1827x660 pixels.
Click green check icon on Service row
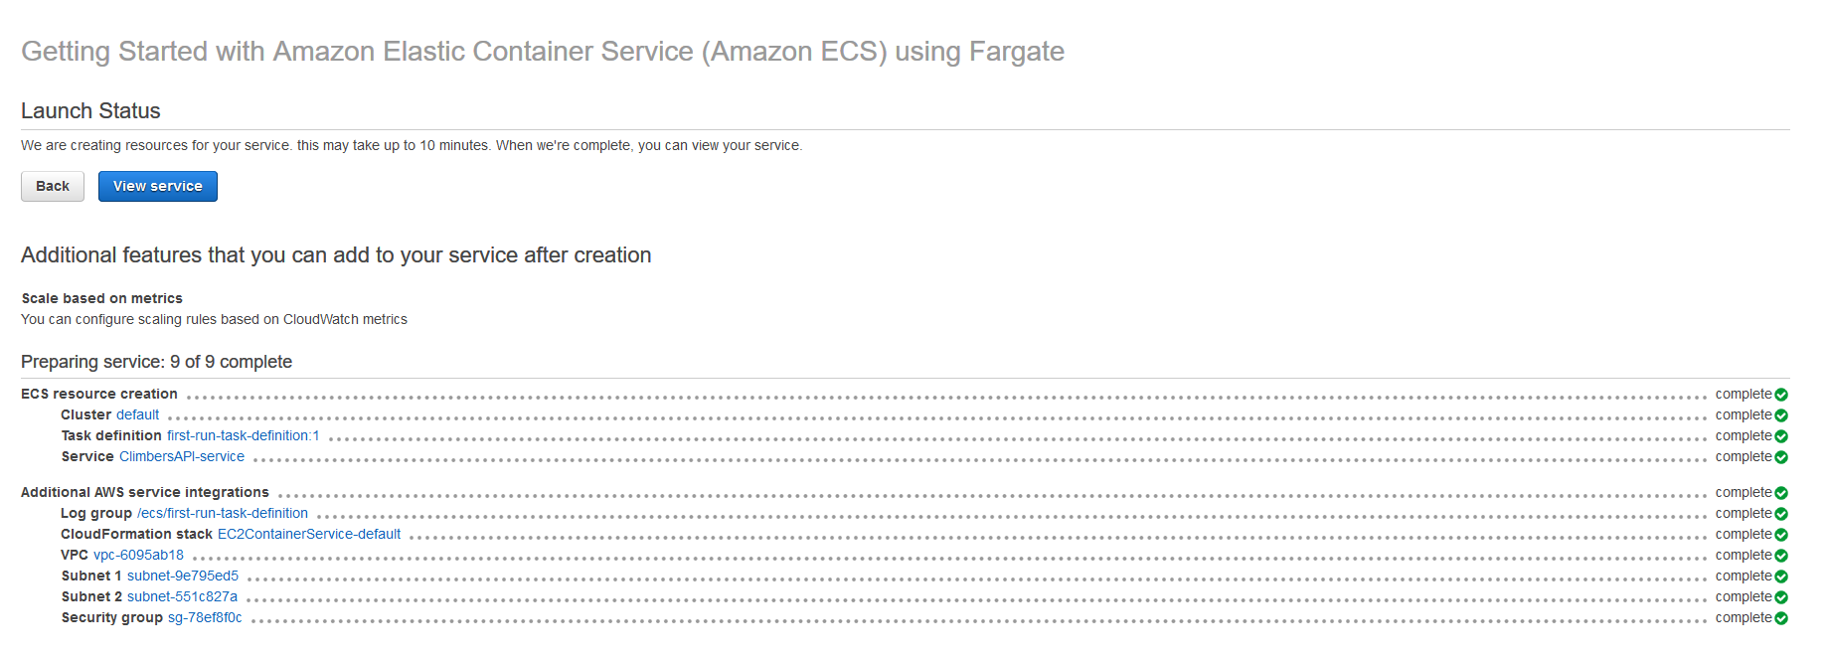click(1781, 457)
